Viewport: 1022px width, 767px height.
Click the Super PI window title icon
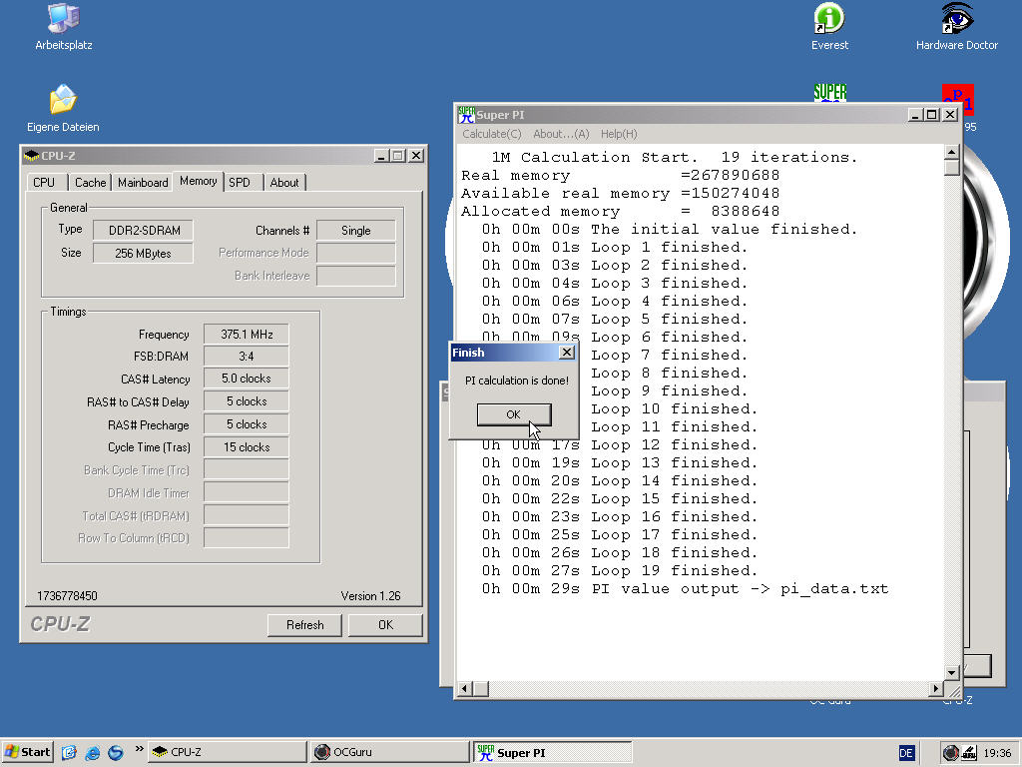click(x=466, y=115)
